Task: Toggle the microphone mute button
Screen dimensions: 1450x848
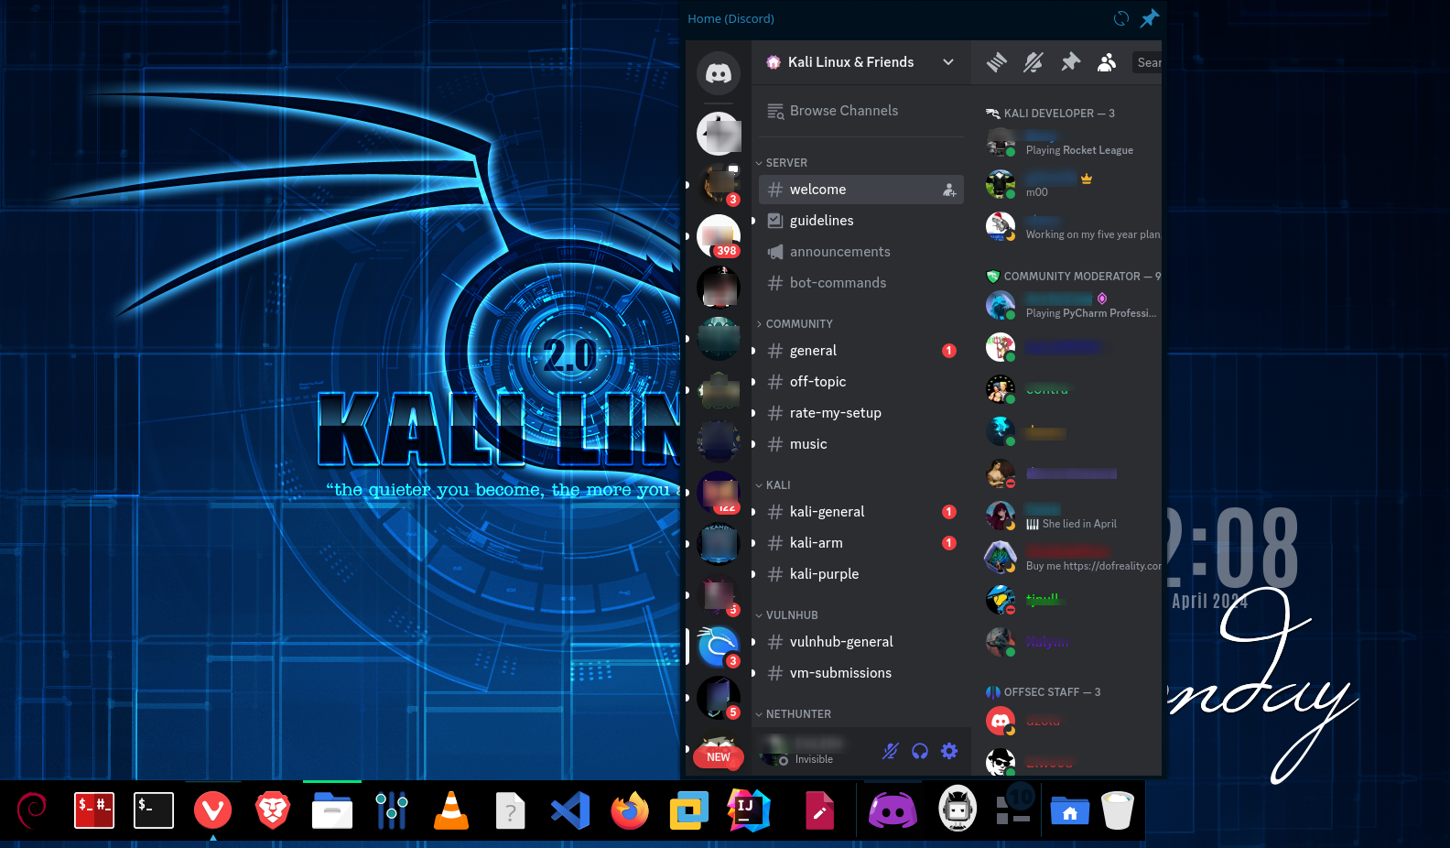Action: coord(891,751)
